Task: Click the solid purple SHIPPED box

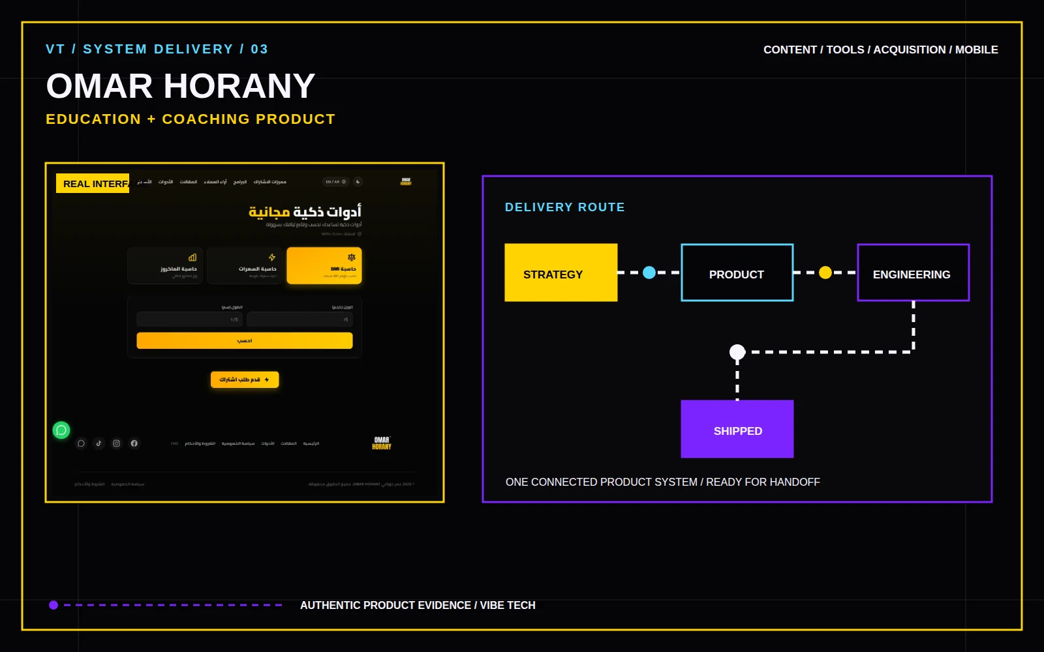Action: [737, 429]
